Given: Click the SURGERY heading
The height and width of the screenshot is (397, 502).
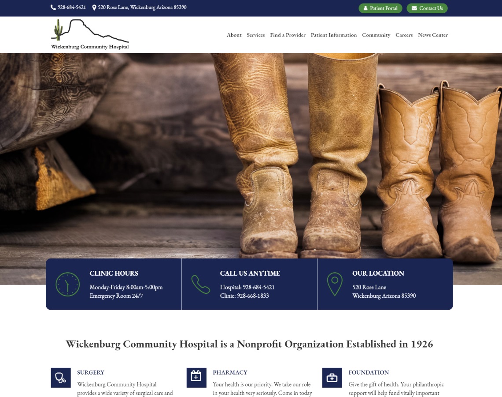Looking at the screenshot, I should coord(91,372).
